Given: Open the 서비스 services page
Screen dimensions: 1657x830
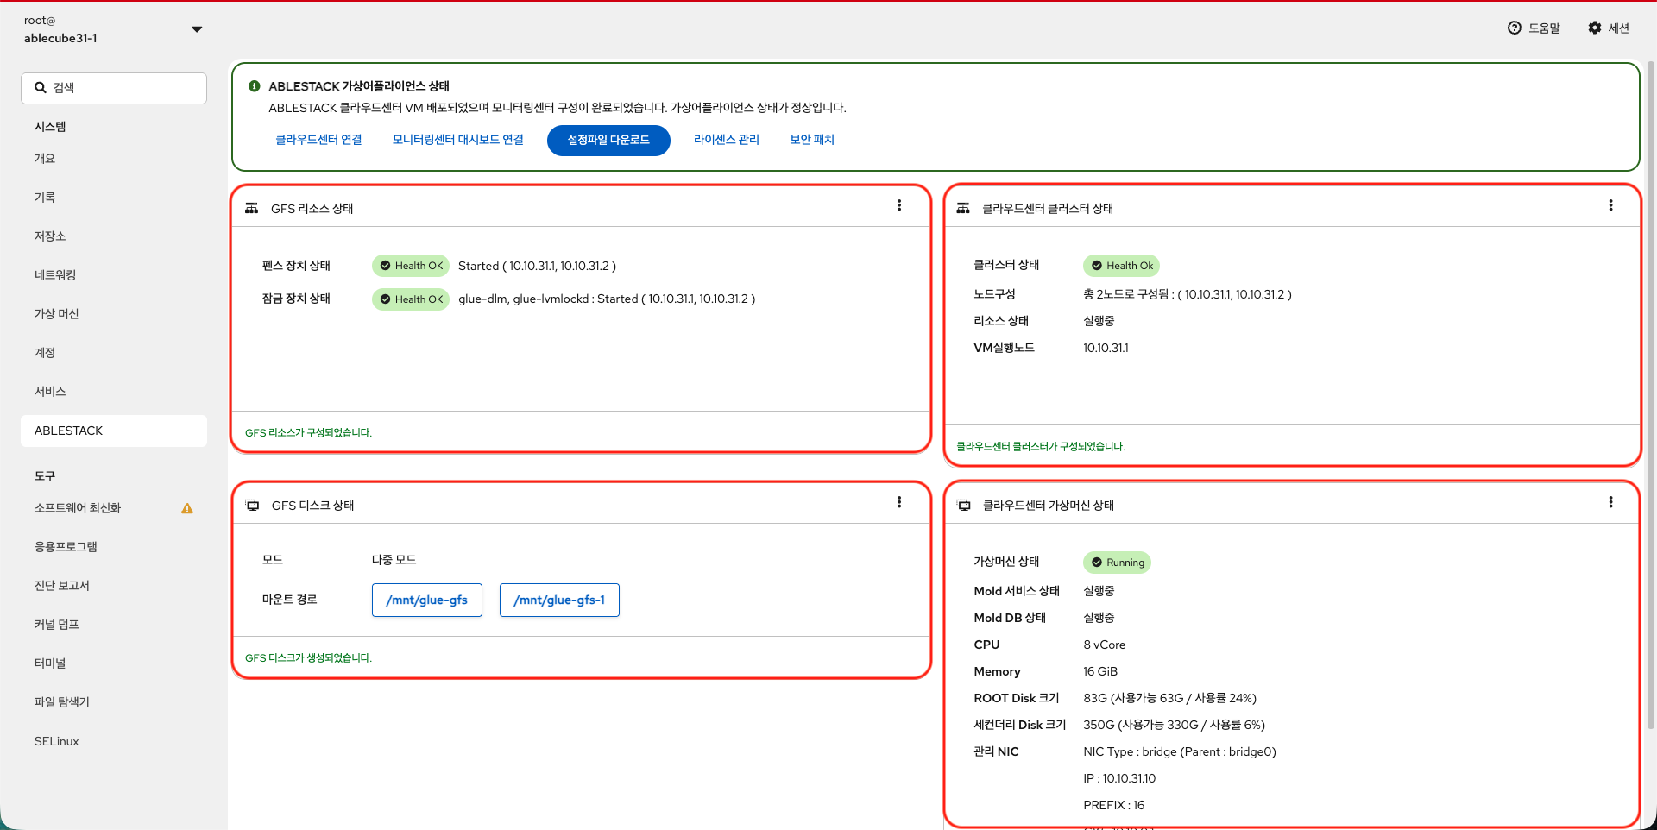Looking at the screenshot, I should [x=114, y=392].
